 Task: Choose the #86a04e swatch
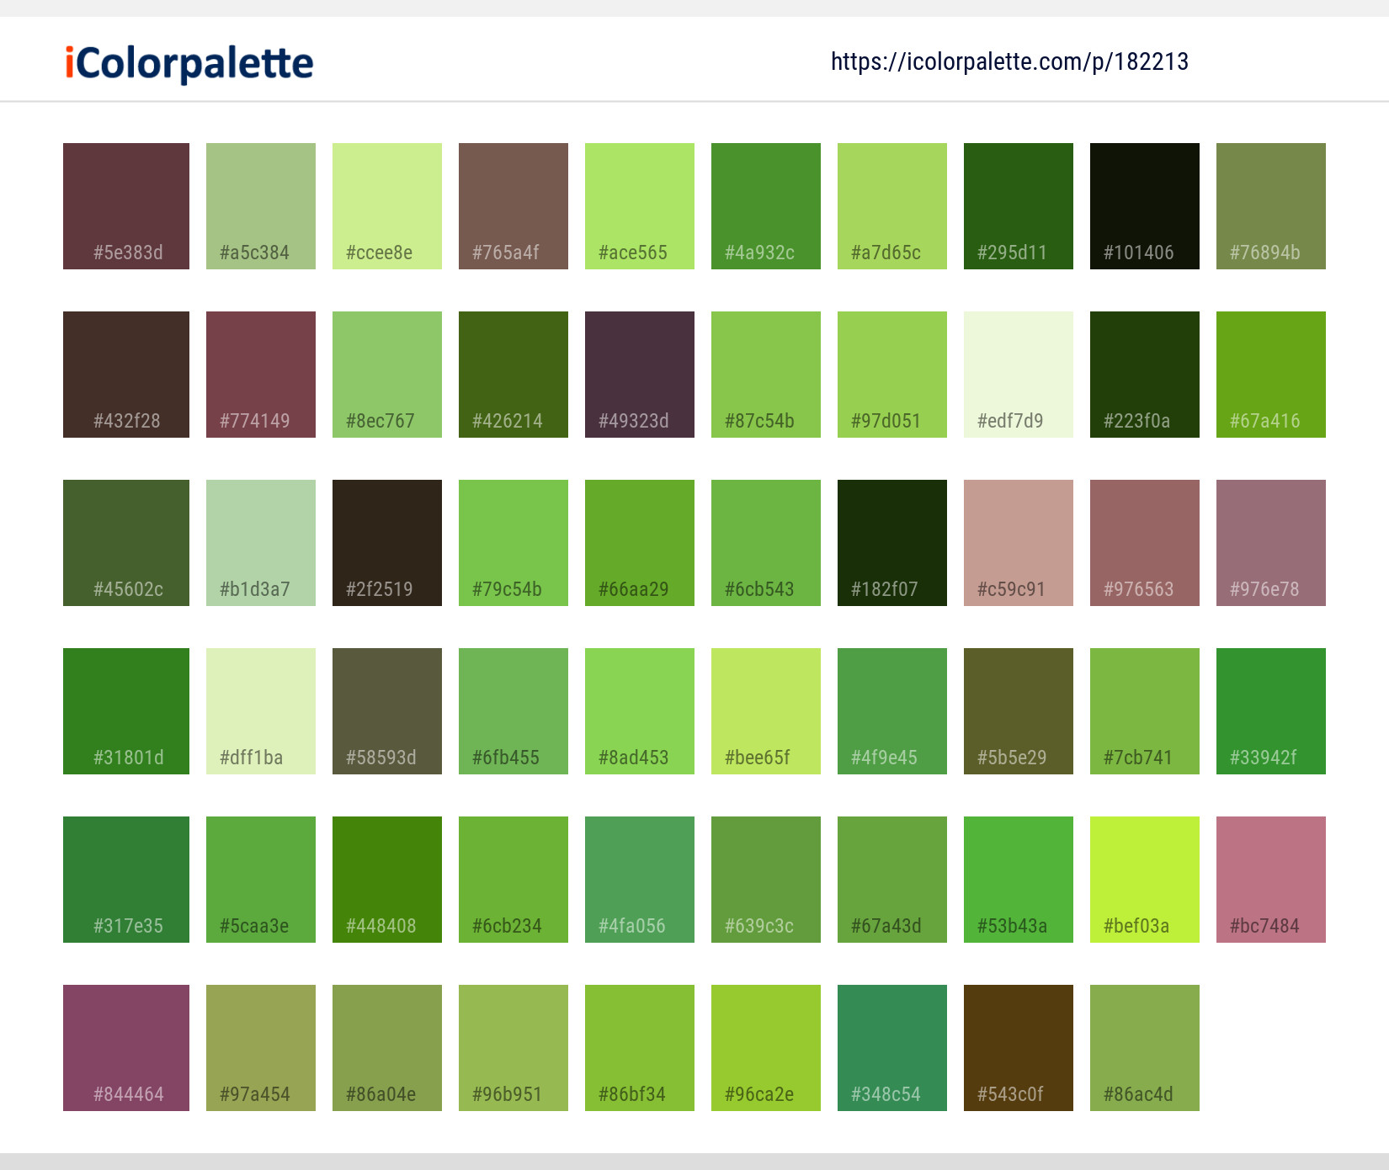pos(387,1048)
